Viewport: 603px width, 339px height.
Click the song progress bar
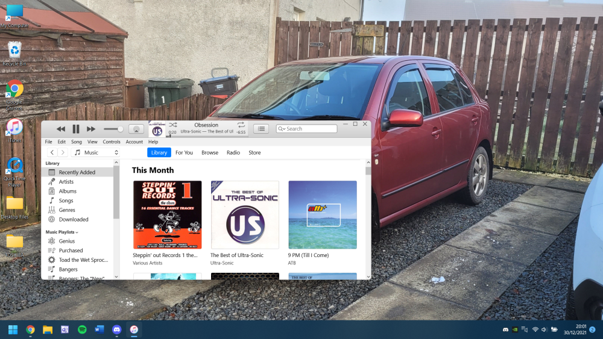click(207, 135)
